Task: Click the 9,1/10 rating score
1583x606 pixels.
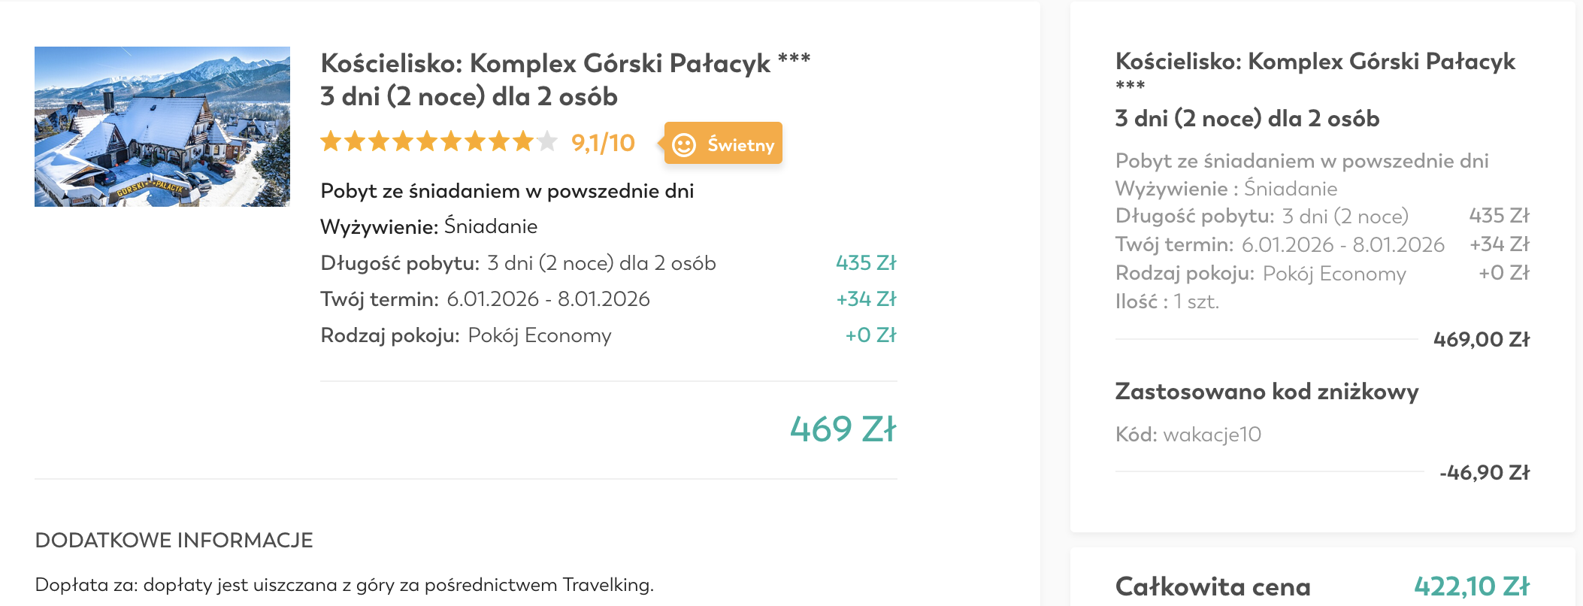Action: coord(603,143)
